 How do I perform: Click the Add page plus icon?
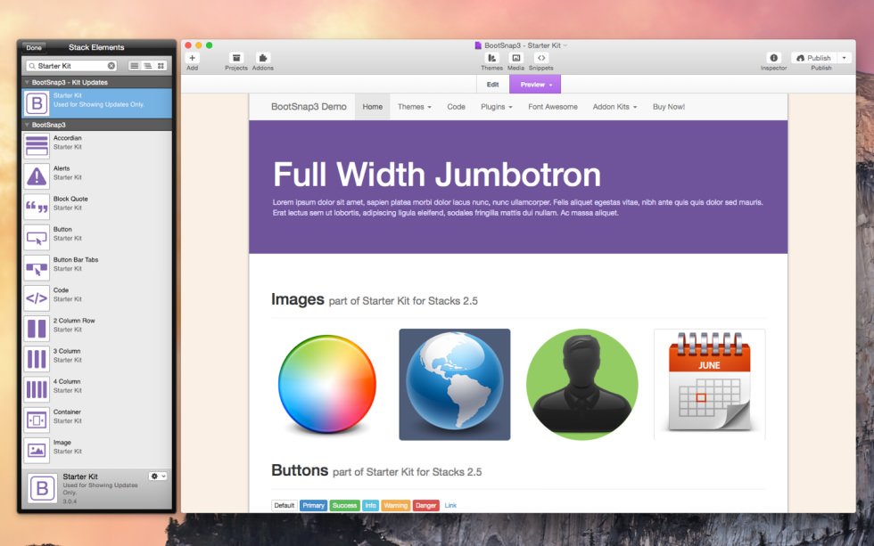click(x=193, y=58)
